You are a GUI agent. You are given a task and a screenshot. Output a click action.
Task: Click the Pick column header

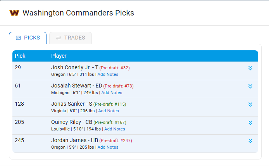click(x=20, y=56)
